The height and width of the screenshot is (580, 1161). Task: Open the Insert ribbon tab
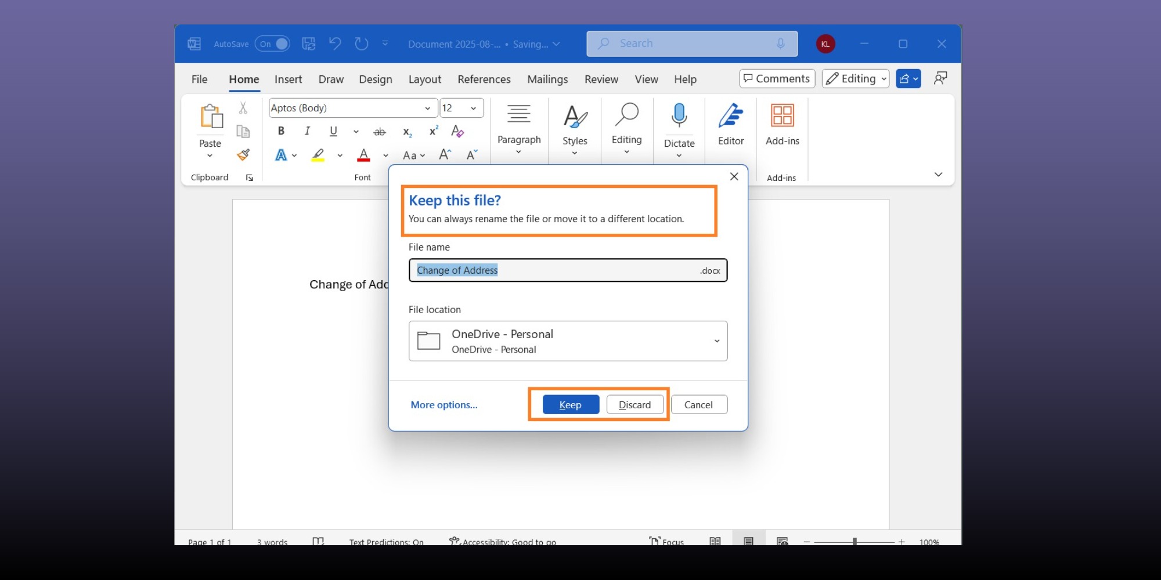click(x=288, y=79)
